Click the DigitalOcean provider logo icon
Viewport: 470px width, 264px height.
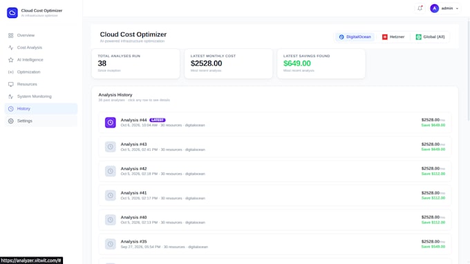pyautogui.click(x=341, y=37)
